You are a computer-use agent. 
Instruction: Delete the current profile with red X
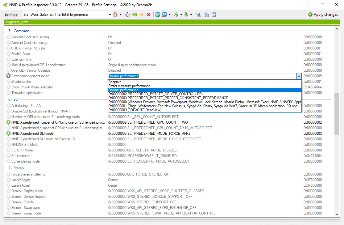tap(149, 15)
